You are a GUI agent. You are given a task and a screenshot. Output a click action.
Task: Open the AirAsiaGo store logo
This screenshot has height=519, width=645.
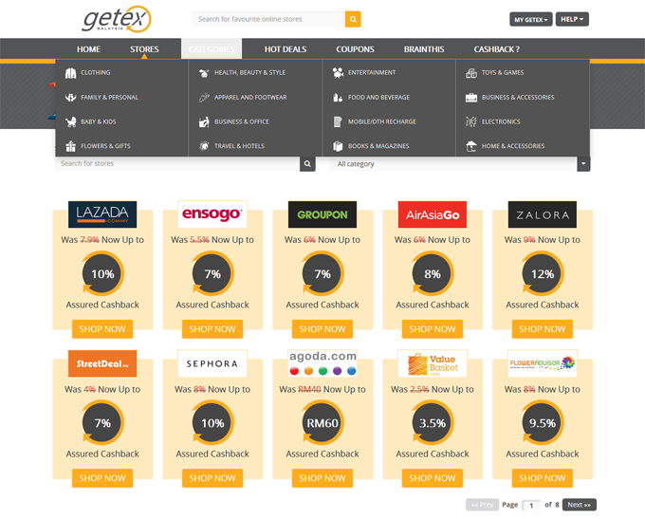click(x=433, y=214)
